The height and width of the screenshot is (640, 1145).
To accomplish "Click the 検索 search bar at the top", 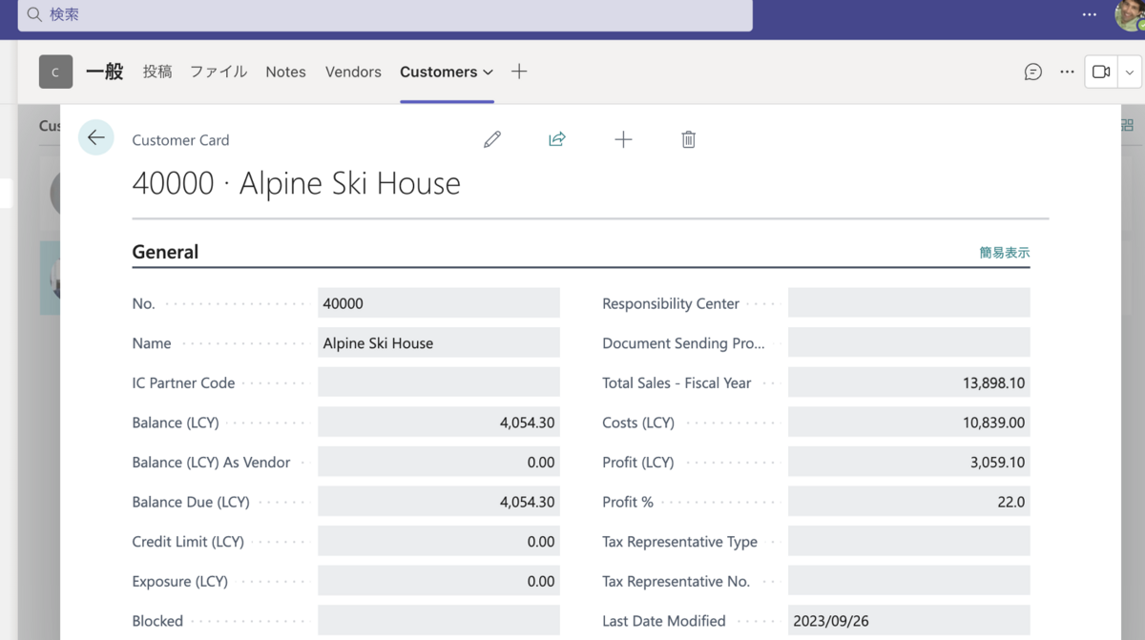I will (x=382, y=14).
